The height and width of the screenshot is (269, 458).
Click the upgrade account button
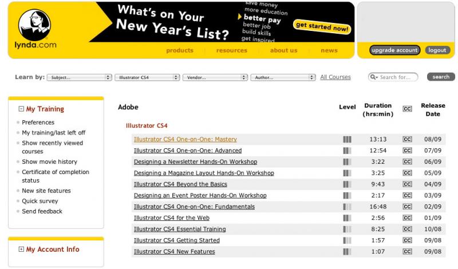[394, 50]
